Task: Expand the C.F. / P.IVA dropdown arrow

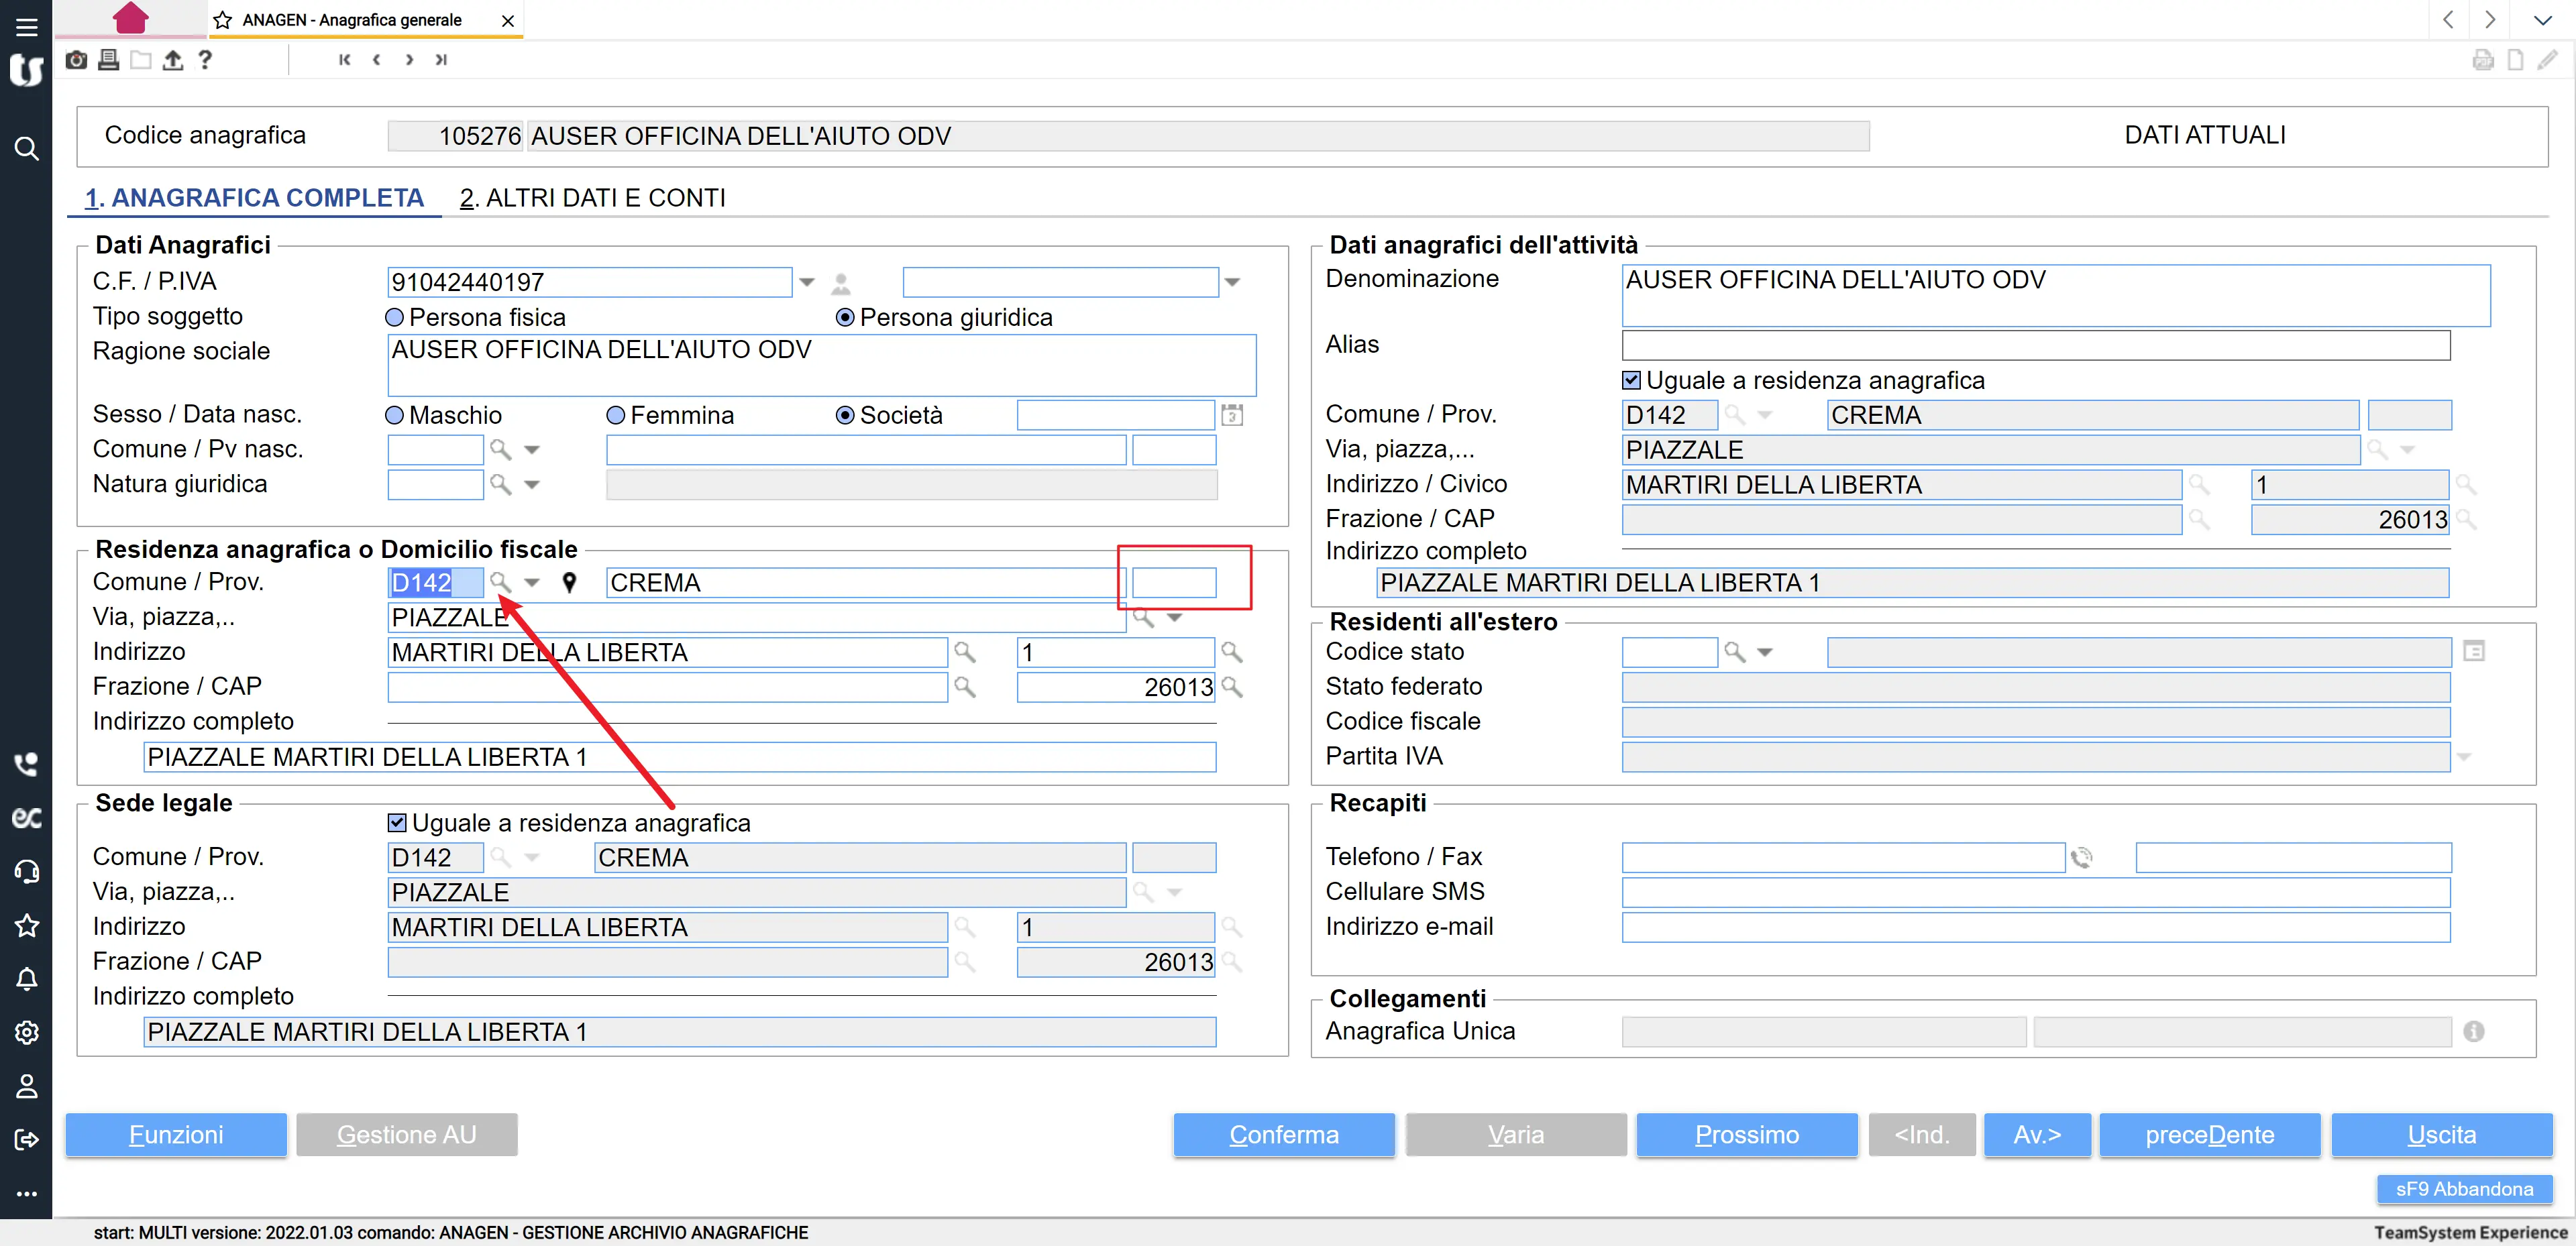Action: (807, 283)
